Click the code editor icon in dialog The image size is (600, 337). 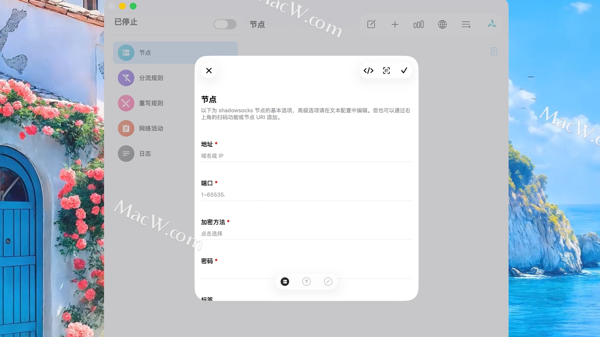pos(368,71)
